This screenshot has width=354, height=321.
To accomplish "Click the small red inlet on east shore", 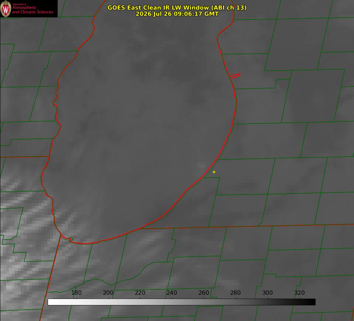I will (235, 76).
